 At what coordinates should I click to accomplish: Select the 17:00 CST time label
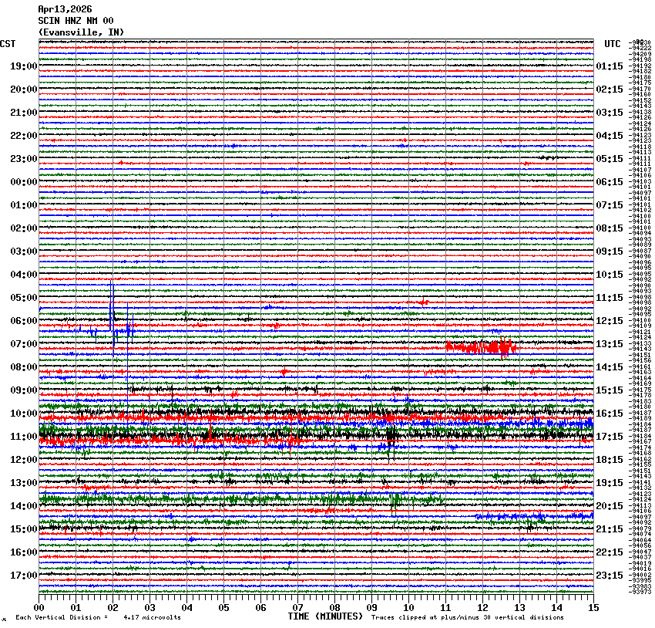pos(23,576)
